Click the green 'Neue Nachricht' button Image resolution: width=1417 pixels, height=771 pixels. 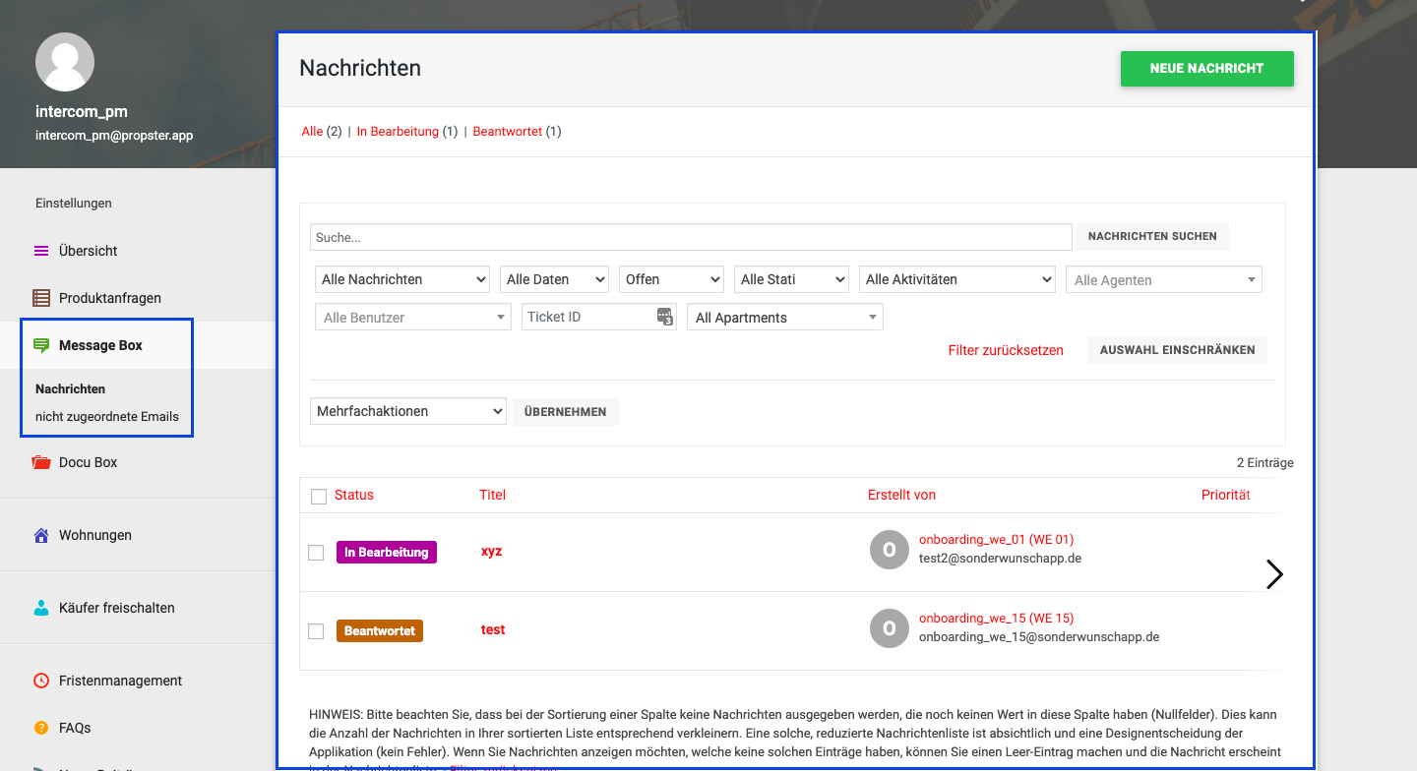pos(1206,69)
